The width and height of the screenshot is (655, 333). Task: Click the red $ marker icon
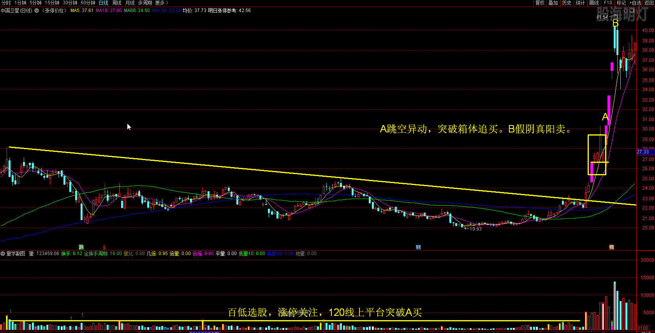coord(104,247)
